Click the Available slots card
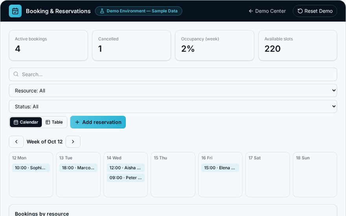The height and width of the screenshot is (216, 346). click(298, 46)
